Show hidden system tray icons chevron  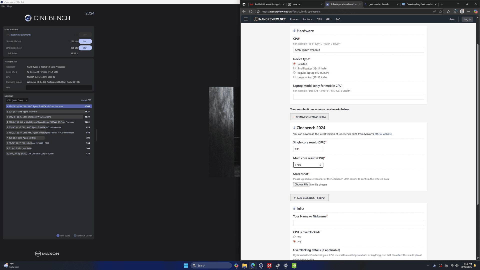428,265
